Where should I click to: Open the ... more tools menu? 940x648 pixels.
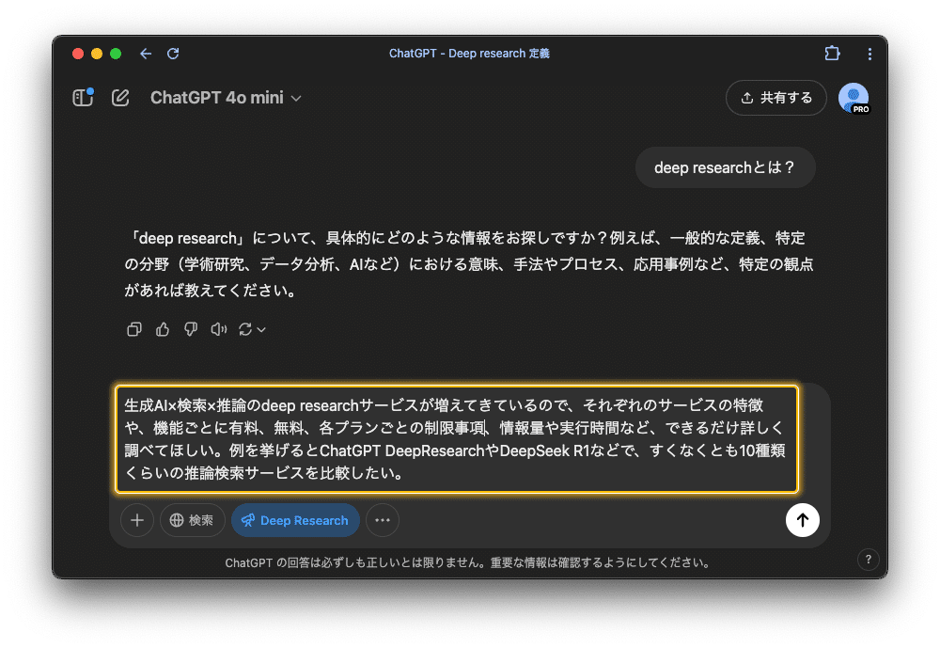click(x=382, y=520)
